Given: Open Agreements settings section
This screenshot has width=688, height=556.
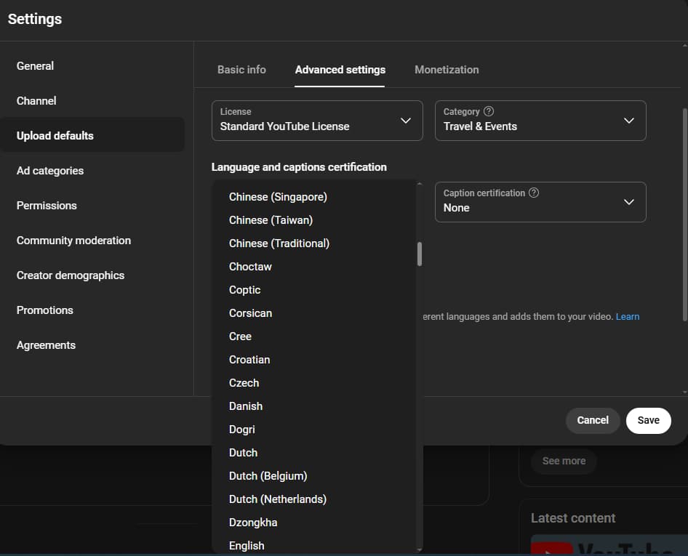Looking at the screenshot, I should [x=92, y=345].
